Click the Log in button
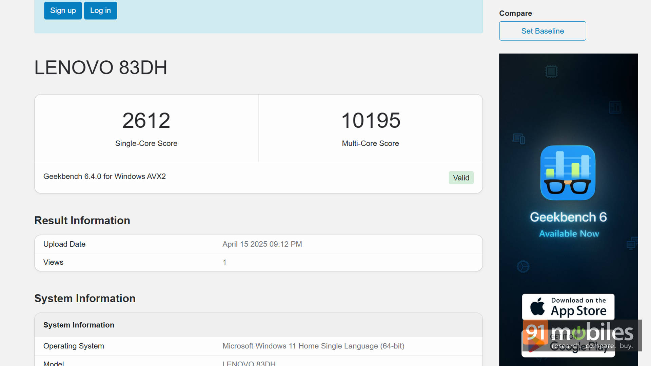This screenshot has height=366, width=651. 100,11
